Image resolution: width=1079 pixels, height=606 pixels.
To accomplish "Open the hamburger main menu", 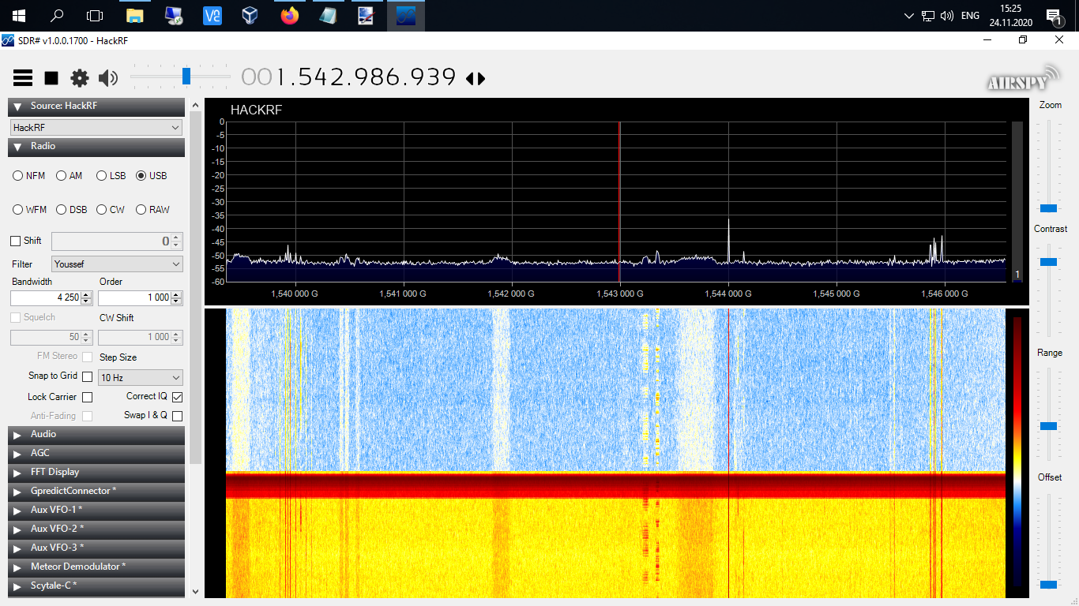I will coord(23,77).
